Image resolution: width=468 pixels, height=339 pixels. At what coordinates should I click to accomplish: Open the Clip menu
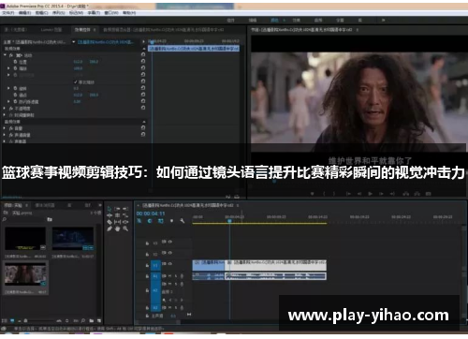41,13
